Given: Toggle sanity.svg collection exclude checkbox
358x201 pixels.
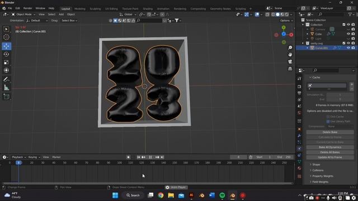Looking at the screenshot, I should pos(344,43).
